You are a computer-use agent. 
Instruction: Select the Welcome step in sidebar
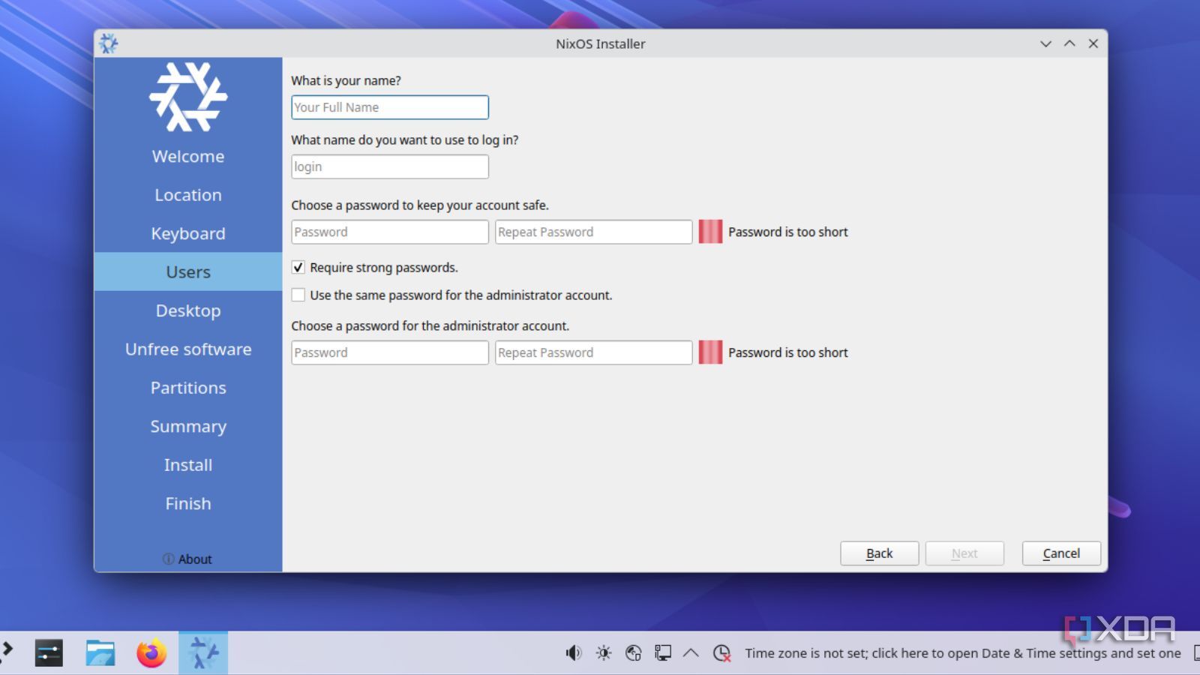point(188,156)
